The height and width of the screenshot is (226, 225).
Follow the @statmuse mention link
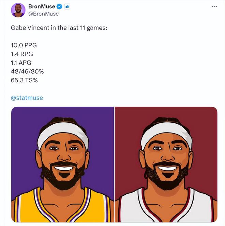pos(27,98)
